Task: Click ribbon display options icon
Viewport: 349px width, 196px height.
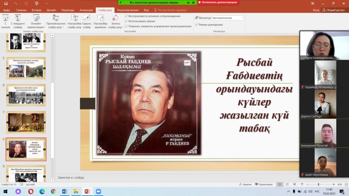Action: coord(313,3)
